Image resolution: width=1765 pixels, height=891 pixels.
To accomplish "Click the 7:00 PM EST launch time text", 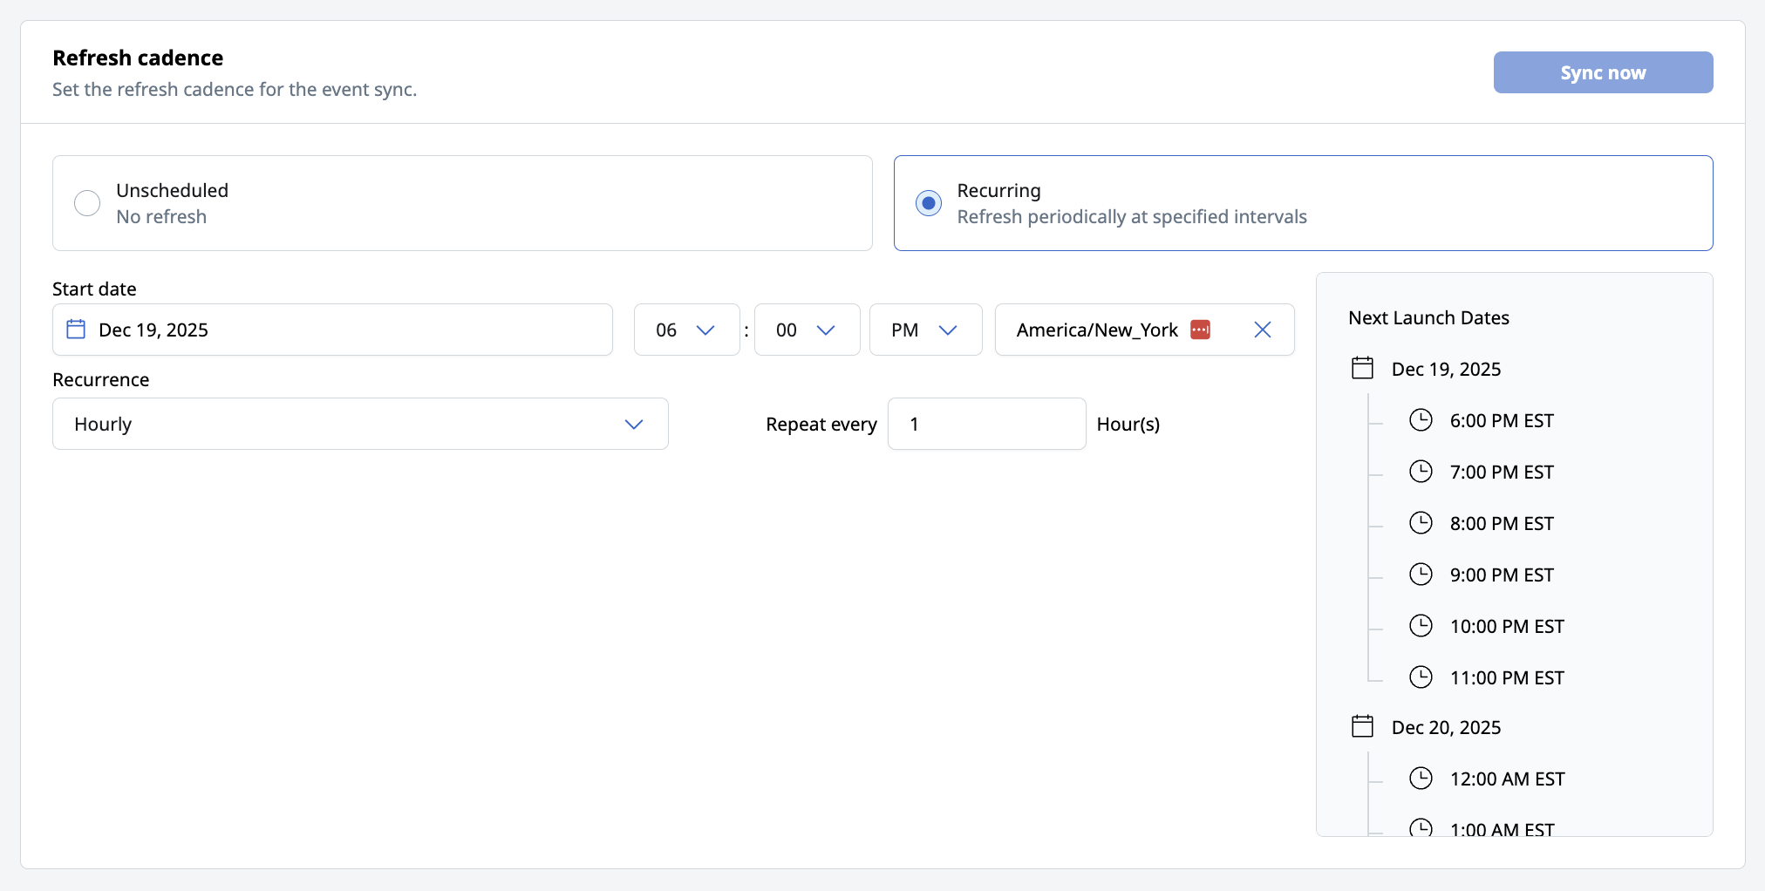I will (1502, 473).
